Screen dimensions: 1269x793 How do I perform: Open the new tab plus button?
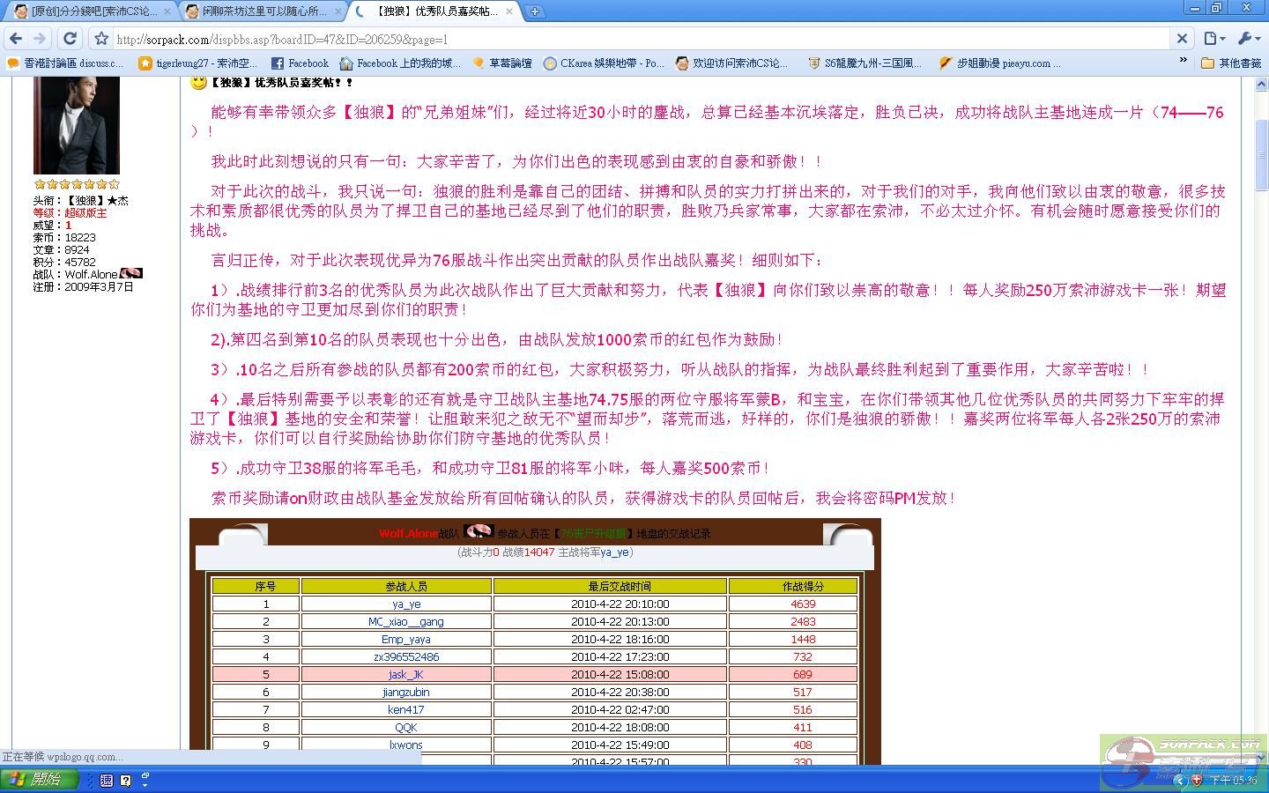[535, 11]
